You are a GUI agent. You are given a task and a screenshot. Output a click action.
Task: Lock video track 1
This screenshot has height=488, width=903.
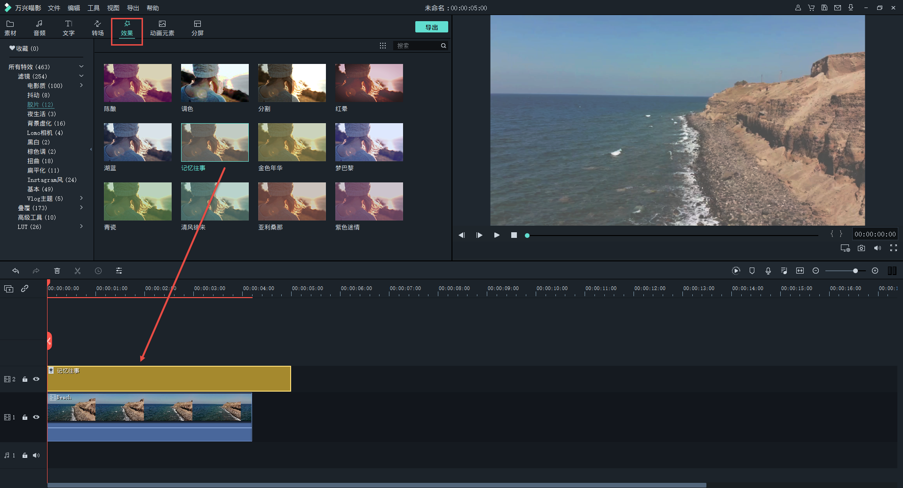pyautogui.click(x=25, y=417)
